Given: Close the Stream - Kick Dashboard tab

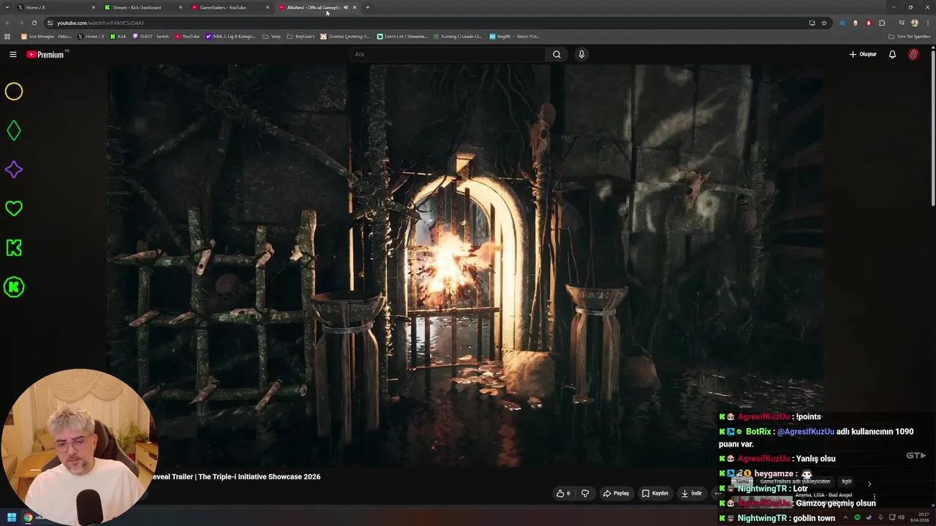Looking at the screenshot, I should (180, 7).
